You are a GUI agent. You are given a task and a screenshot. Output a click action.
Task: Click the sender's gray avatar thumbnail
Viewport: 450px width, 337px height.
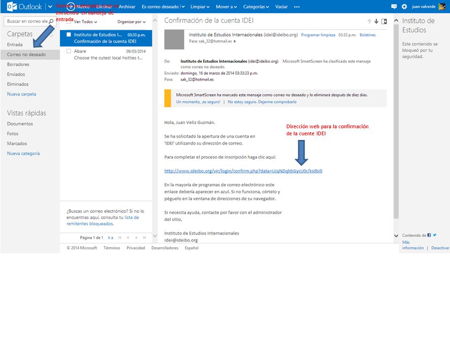pyautogui.click(x=174, y=39)
